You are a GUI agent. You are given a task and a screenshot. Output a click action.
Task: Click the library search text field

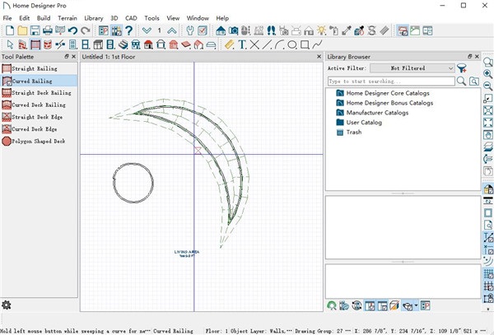[390, 82]
